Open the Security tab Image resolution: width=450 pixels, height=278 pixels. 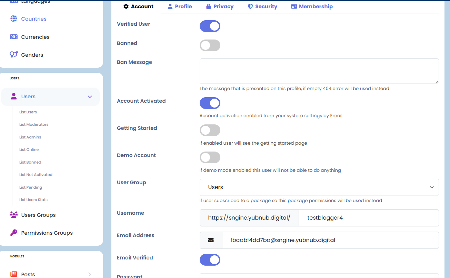point(262,6)
